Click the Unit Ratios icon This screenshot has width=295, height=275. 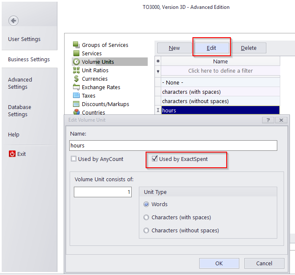click(76, 70)
